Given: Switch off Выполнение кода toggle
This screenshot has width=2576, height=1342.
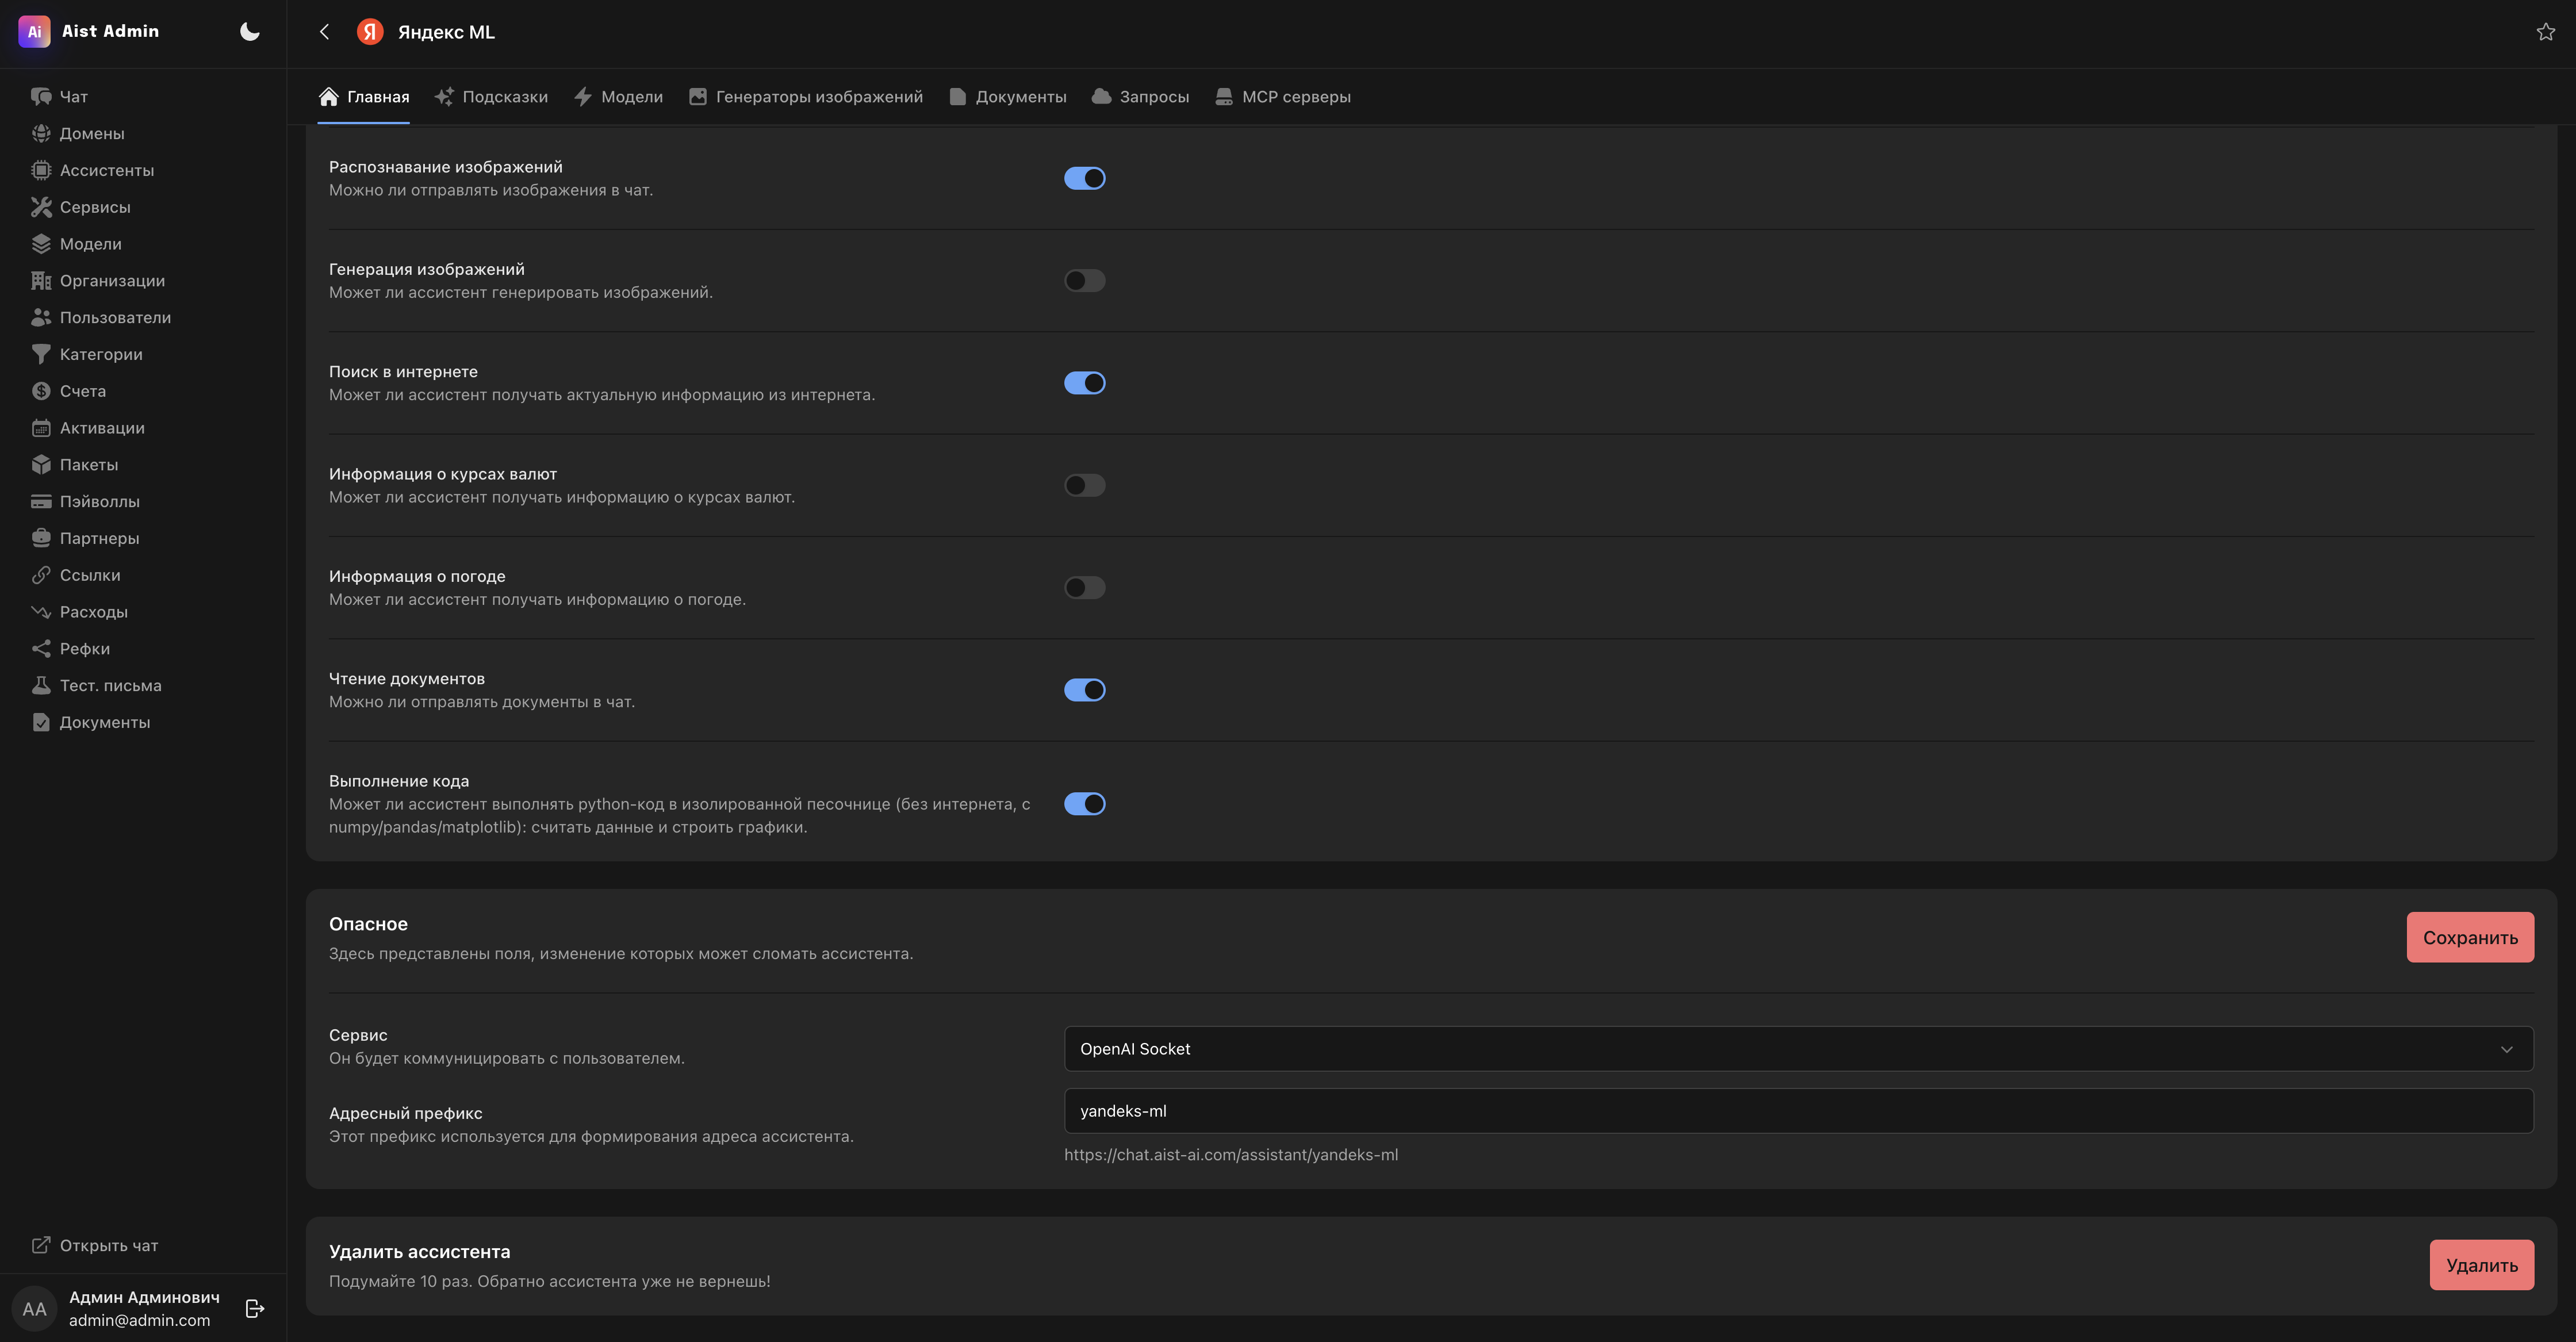Looking at the screenshot, I should (x=1084, y=804).
